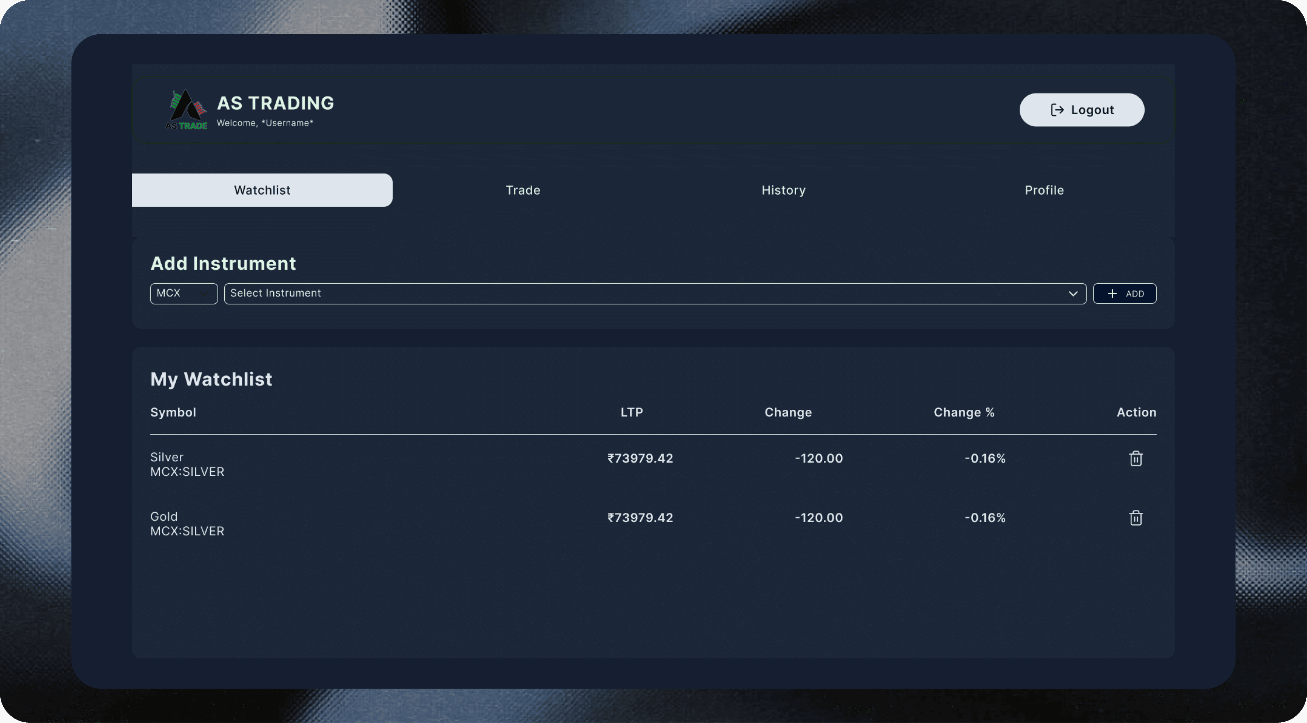
Task: Click the chevron on Select Instrument
Action: point(1074,294)
